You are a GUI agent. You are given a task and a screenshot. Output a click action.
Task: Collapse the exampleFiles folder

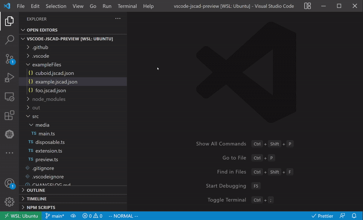click(73, 65)
